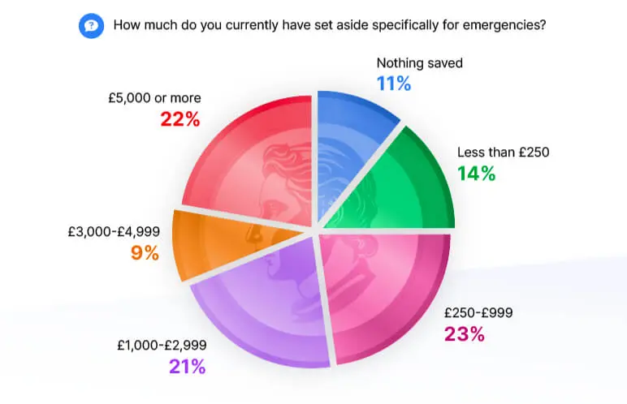Click the £250-£999 label

(x=478, y=312)
